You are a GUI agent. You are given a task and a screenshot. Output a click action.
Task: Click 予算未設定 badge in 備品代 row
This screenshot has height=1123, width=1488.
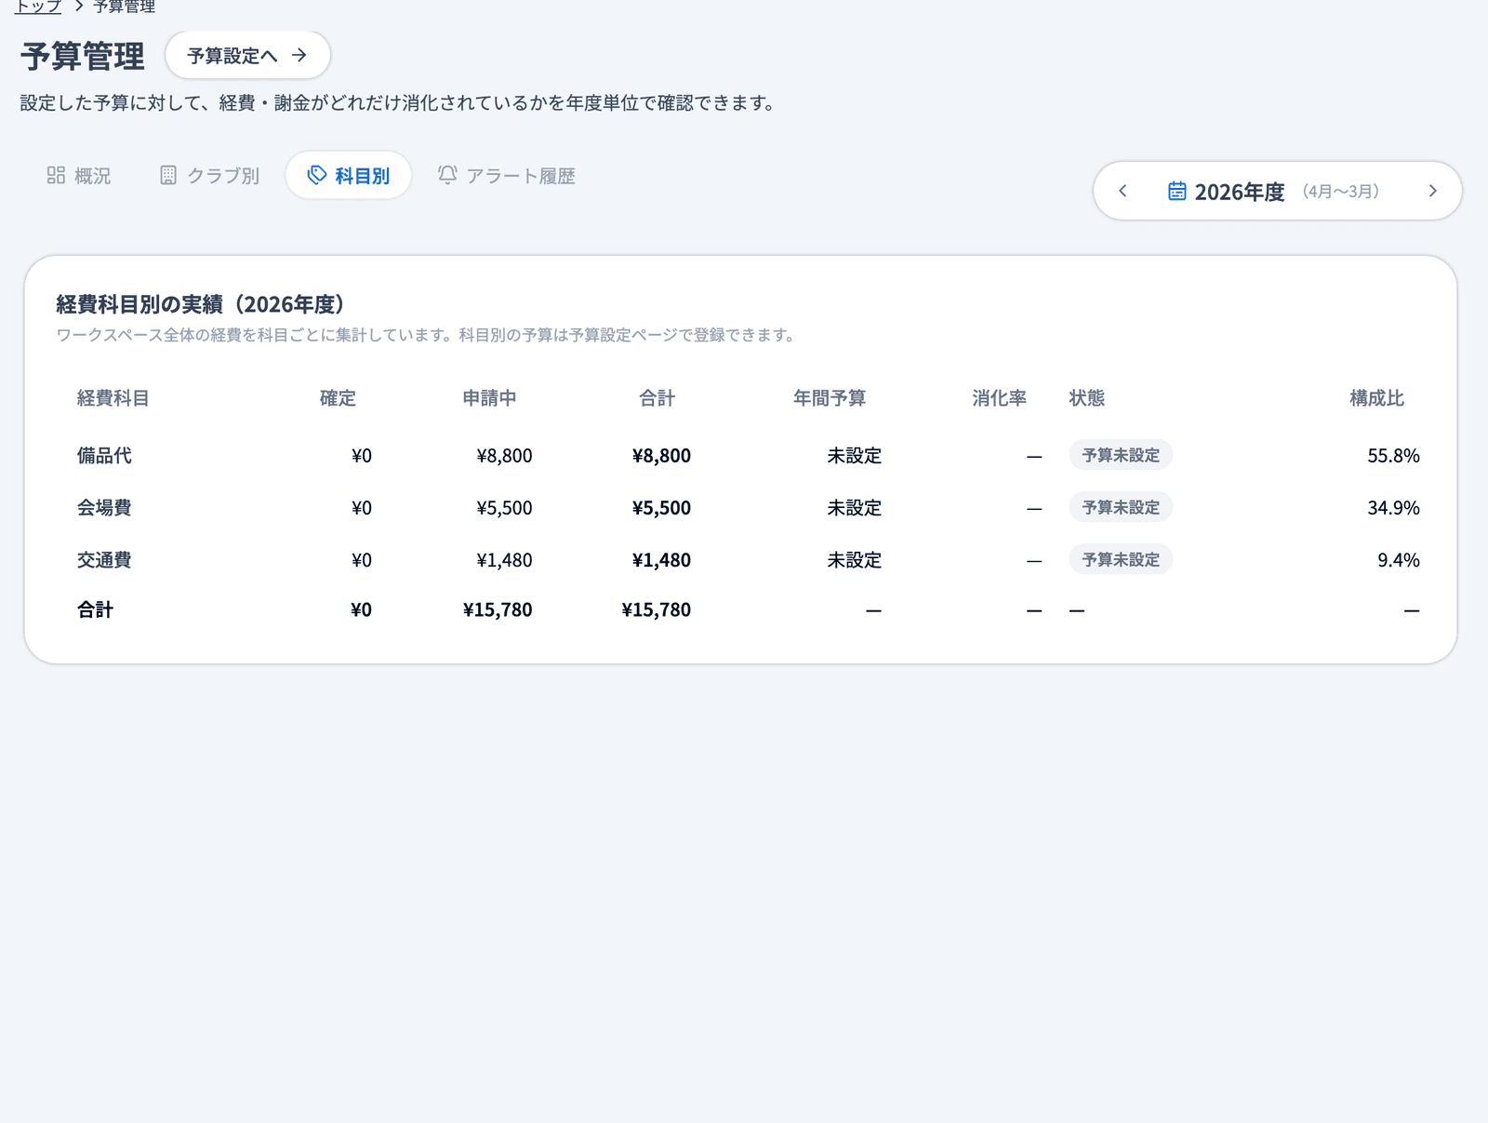[1121, 455]
